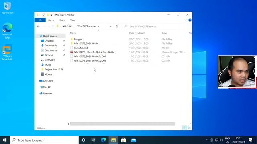
Task: Select the Win10XPE_2021-01-16.7z.001 file
Action: coord(90,56)
